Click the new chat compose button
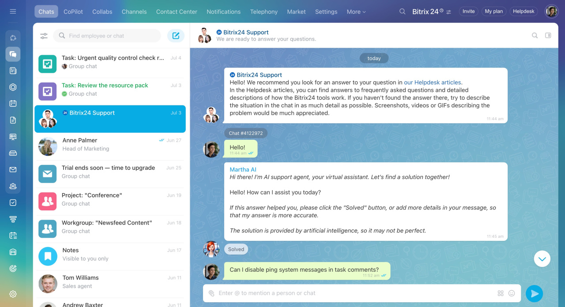 176,36
